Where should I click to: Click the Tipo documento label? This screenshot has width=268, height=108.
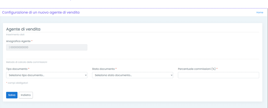tap(17, 69)
